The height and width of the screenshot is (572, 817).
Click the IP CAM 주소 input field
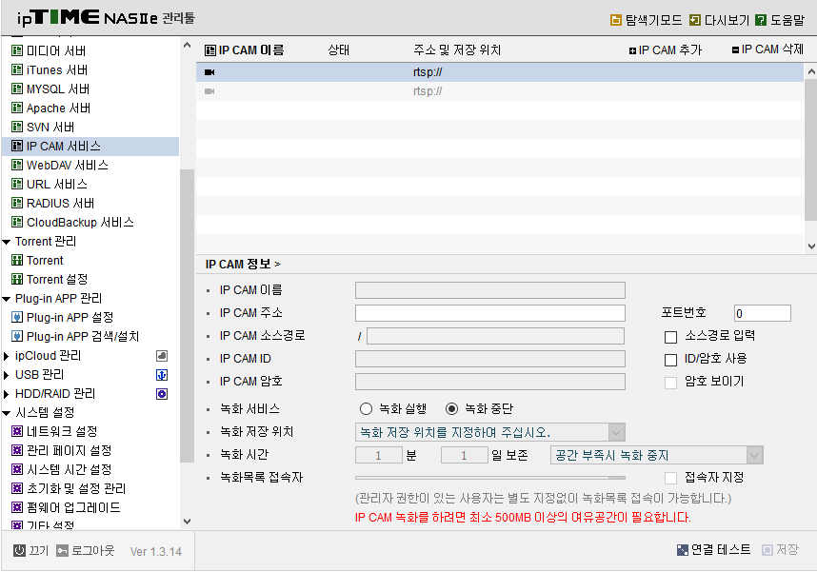(489, 313)
